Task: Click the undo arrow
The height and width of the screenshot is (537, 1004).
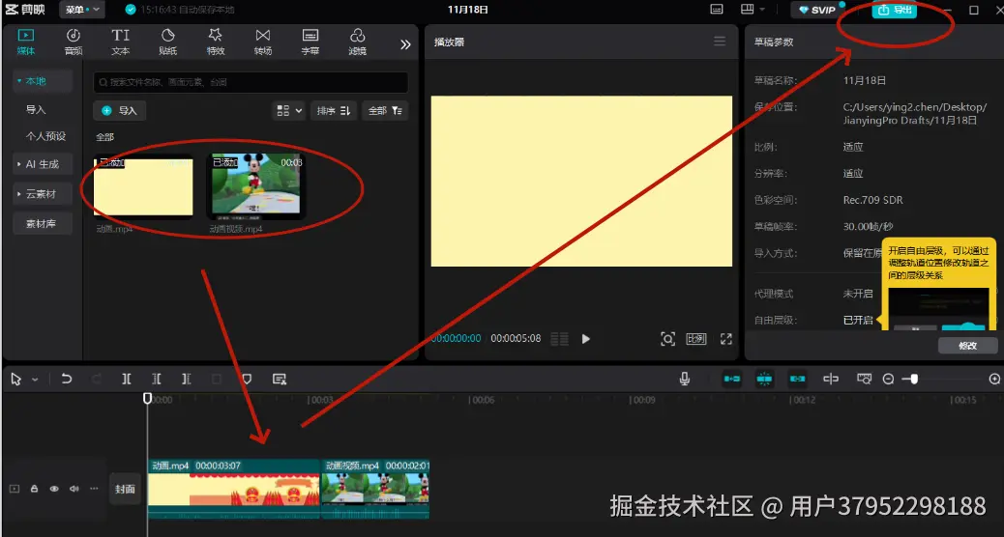Action: coord(66,380)
